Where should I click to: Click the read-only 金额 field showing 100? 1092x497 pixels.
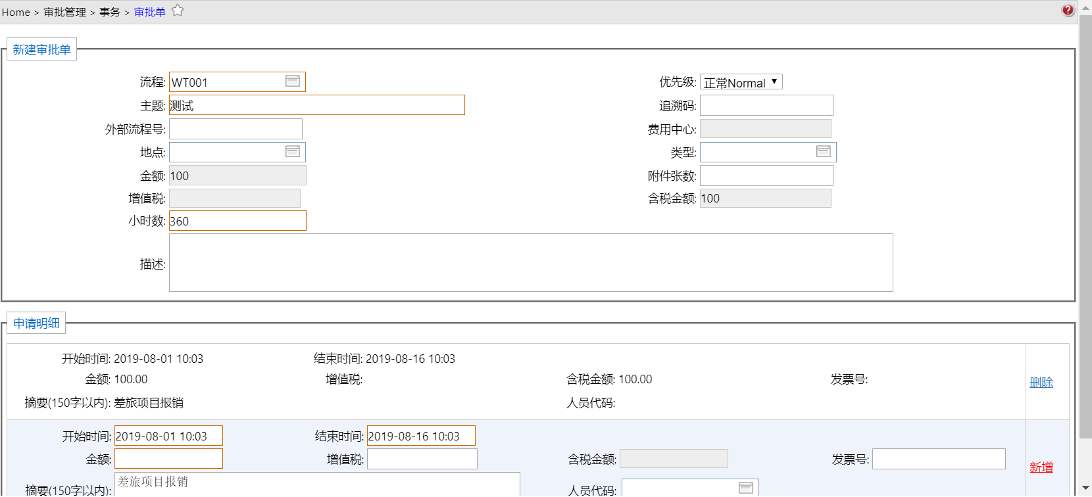point(237,176)
